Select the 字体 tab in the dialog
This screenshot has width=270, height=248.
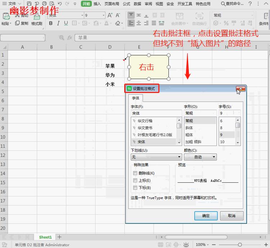(135, 98)
